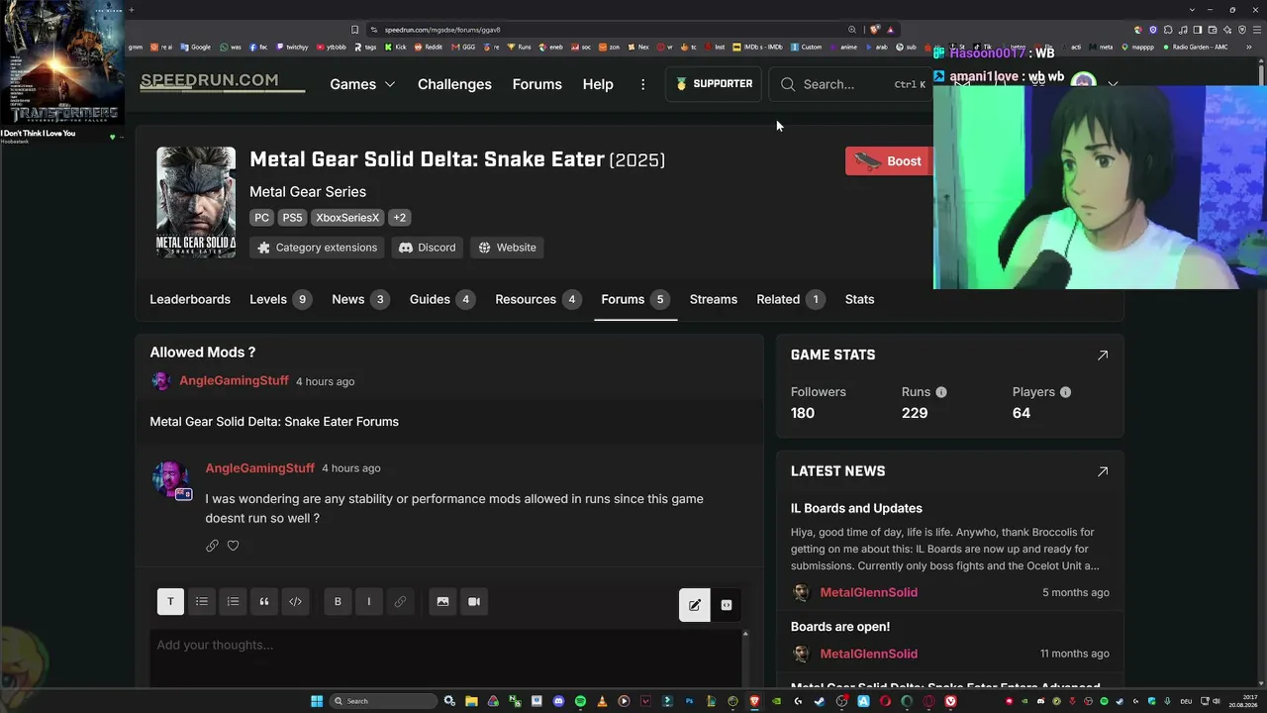The height and width of the screenshot is (713, 1267).
Task: Switch to the Streams tab
Action: pos(714,299)
